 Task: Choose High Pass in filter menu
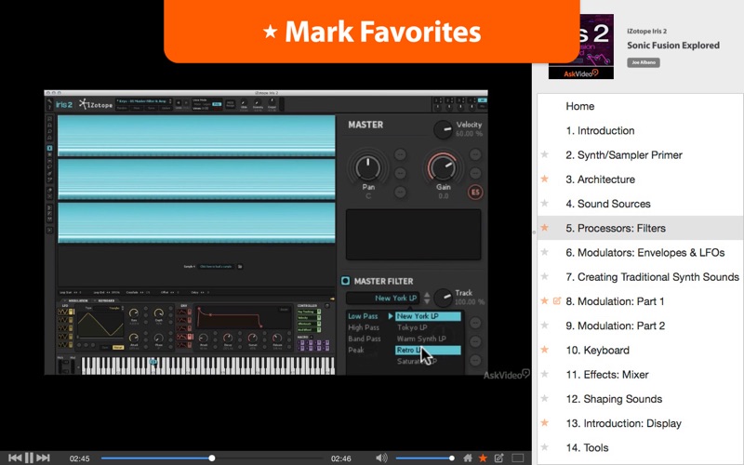click(x=364, y=327)
